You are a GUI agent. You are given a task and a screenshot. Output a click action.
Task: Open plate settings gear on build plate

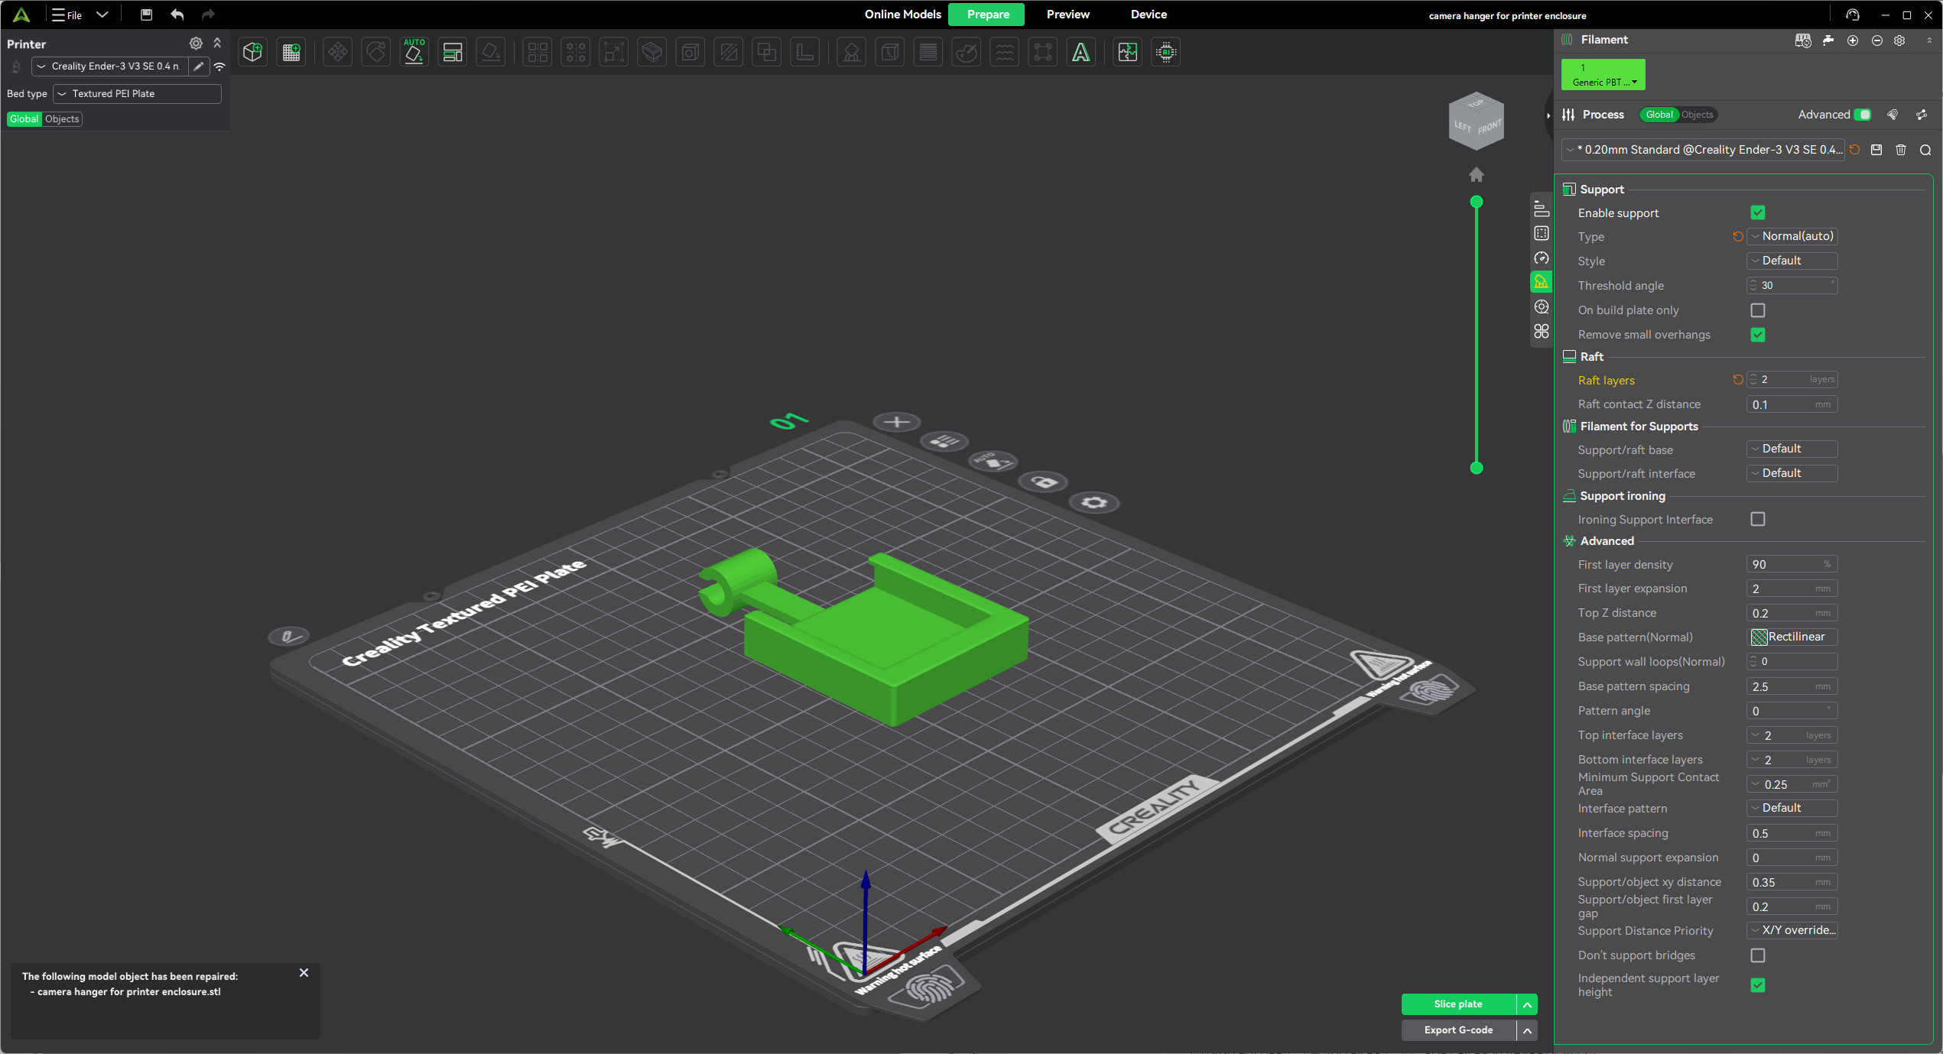point(1094,502)
